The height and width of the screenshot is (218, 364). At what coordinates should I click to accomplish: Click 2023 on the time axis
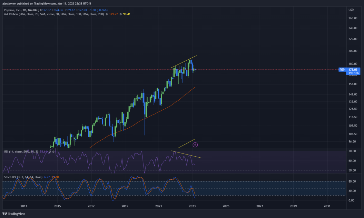pos(192,206)
